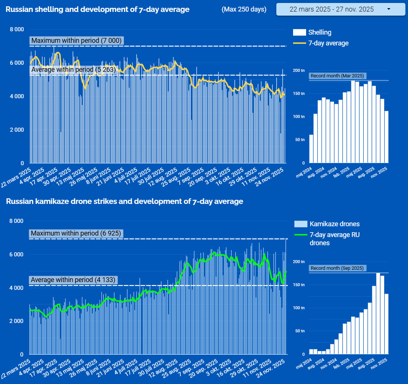Click the Average within period (4 133) label
The image size is (408, 384).
(x=73, y=279)
